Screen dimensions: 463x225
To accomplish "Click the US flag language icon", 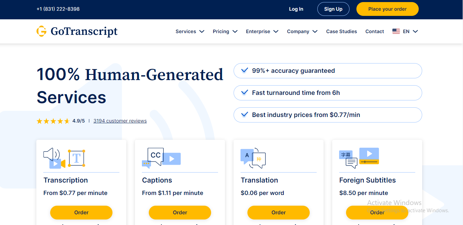I will coord(396,31).
